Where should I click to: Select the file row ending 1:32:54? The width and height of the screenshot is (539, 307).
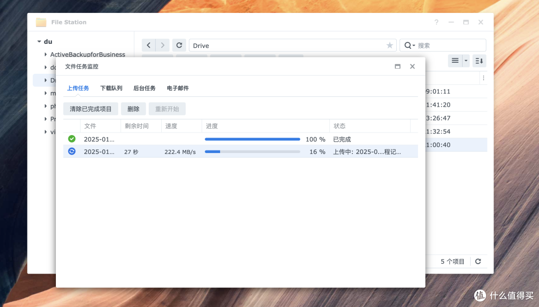click(456, 132)
